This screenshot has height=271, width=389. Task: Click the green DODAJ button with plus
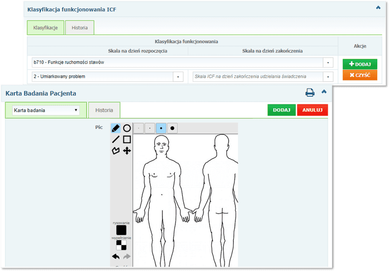[359, 64]
